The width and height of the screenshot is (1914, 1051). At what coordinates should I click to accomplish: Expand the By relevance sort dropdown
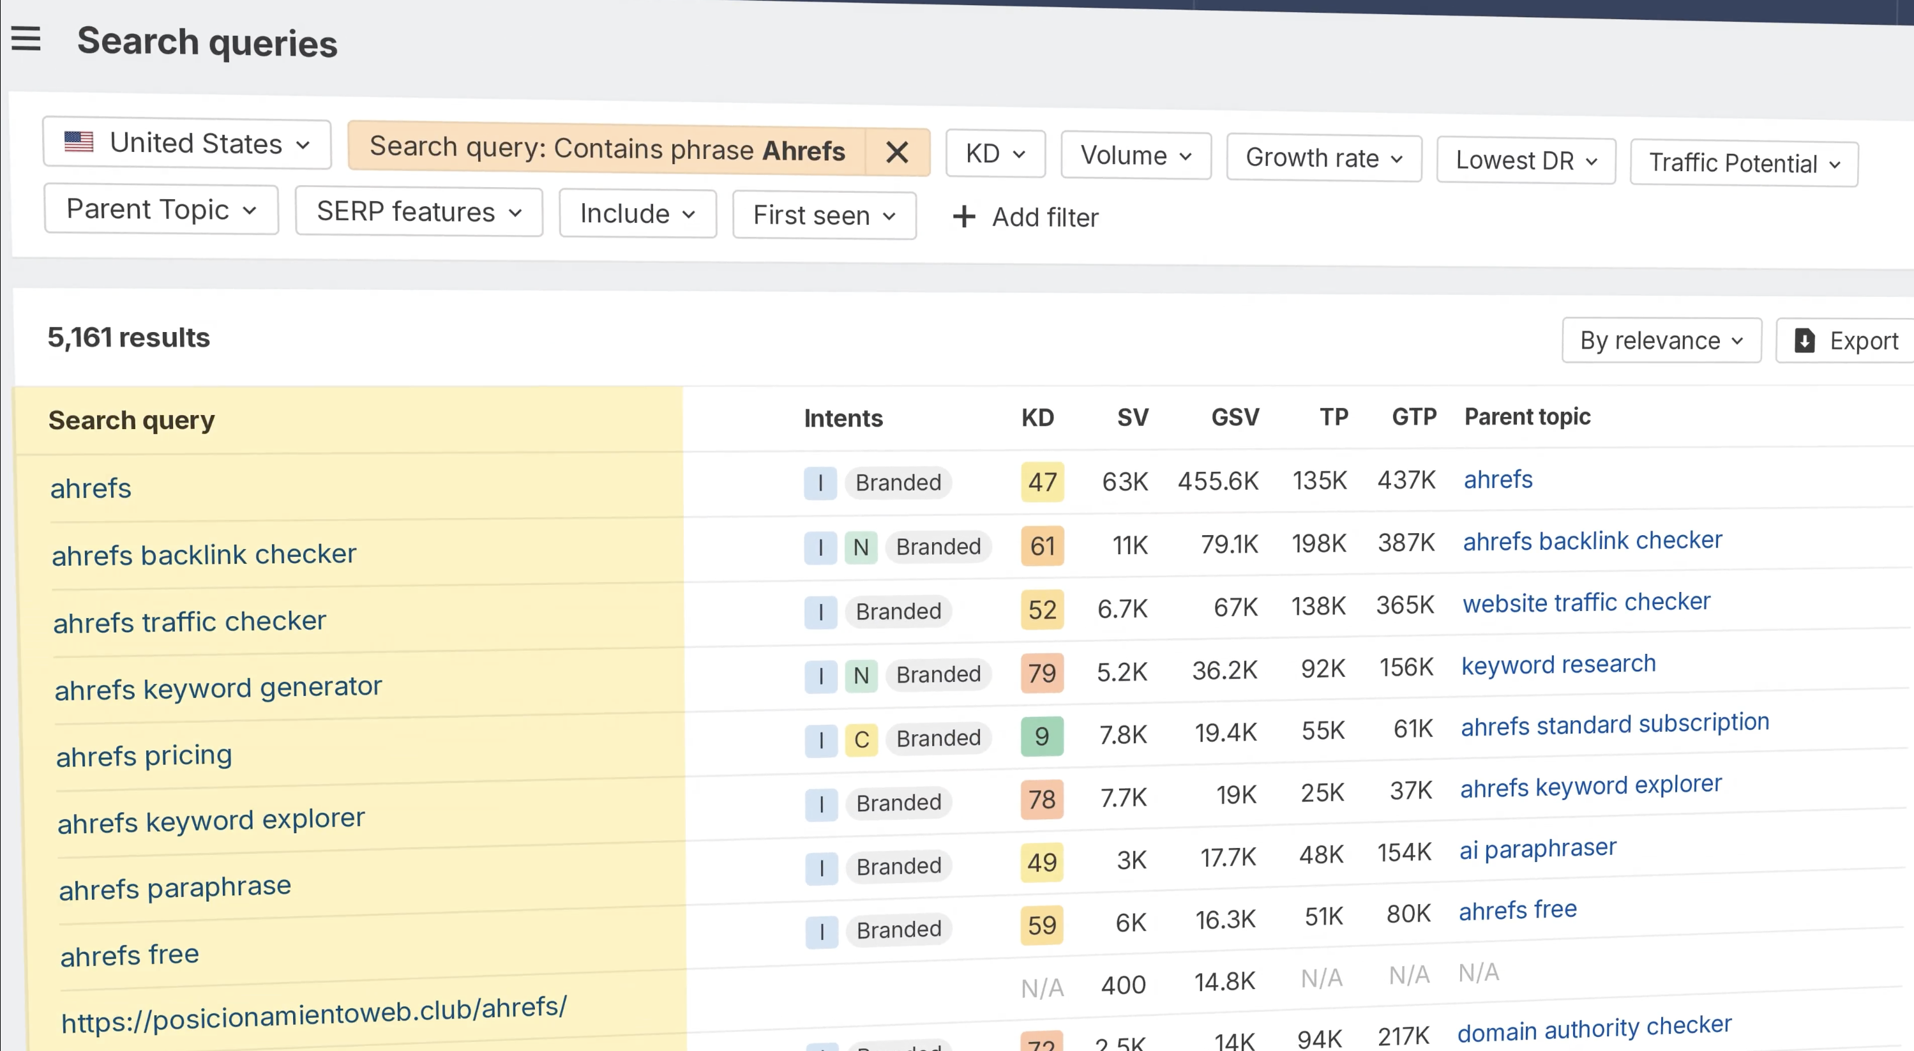[1661, 340]
